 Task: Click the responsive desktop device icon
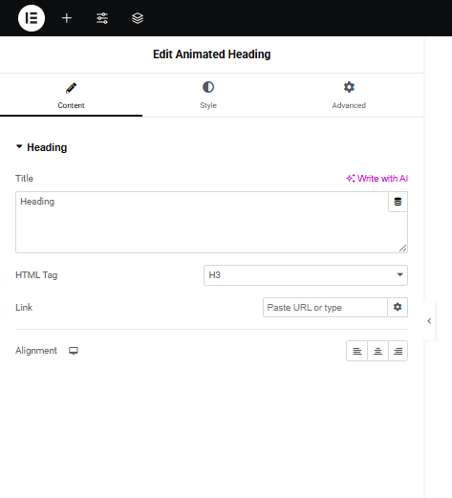[x=74, y=351]
